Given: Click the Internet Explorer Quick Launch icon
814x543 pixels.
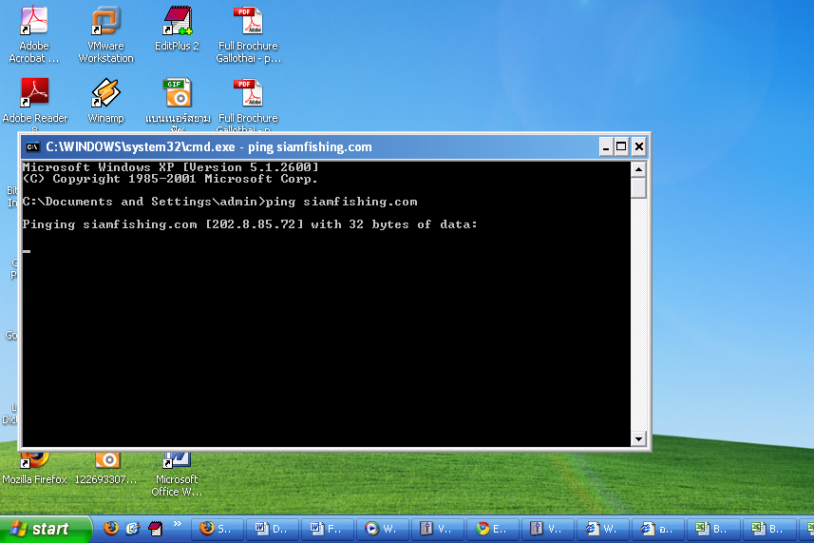Looking at the screenshot, I should 133,529.
